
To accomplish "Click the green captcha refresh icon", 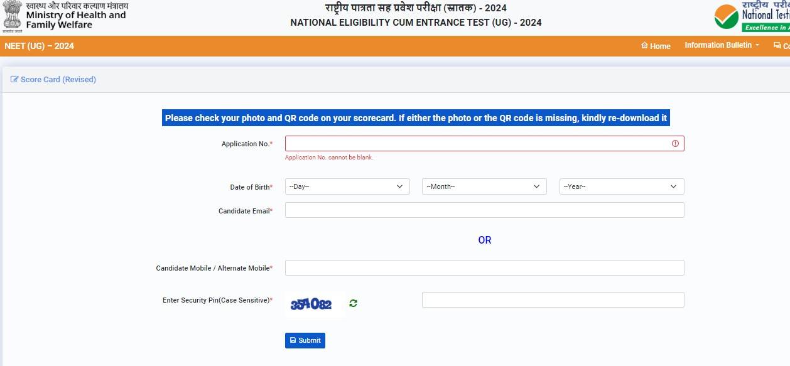I will (354, 304).
